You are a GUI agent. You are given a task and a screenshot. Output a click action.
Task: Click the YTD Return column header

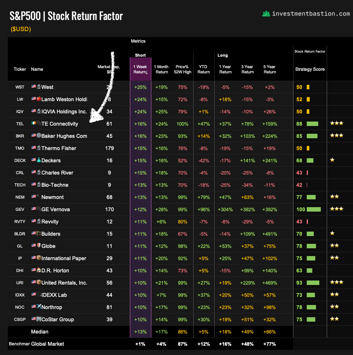[204, 69]
